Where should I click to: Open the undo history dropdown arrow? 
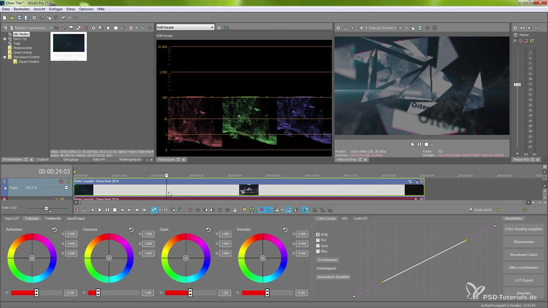(70, 18)
